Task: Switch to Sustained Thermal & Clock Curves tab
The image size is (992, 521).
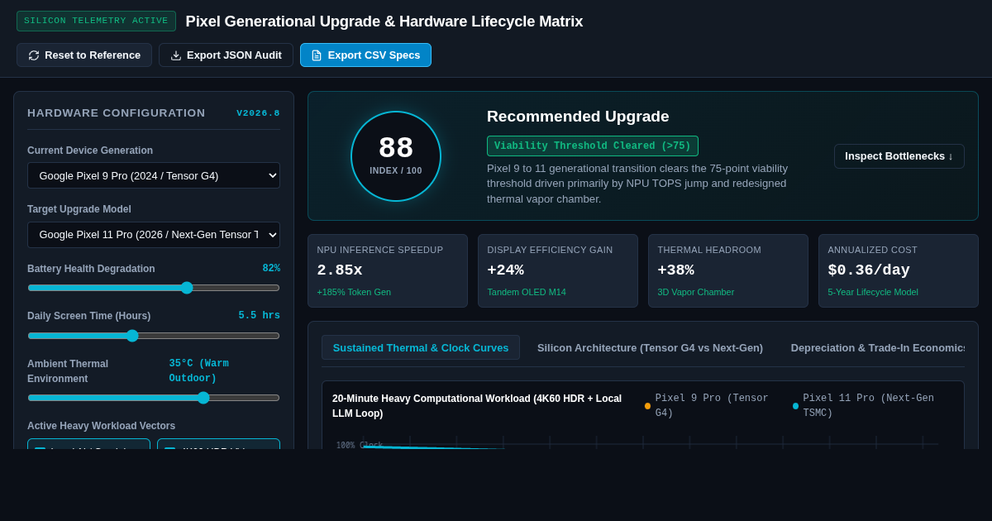Action: coord(421,347)
